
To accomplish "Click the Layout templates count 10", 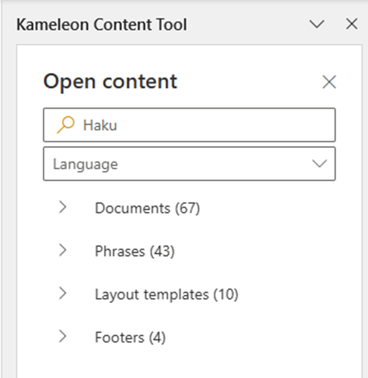I will (225, 295).
